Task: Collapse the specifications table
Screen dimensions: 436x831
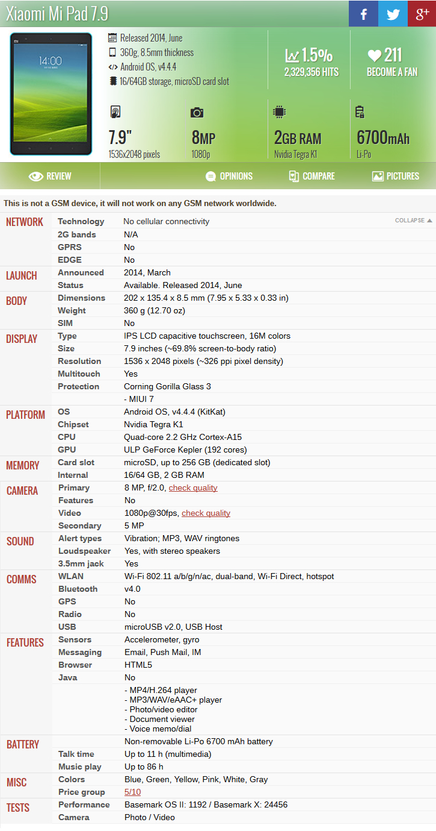Action: pyautogui.click(x=413, y=221)
